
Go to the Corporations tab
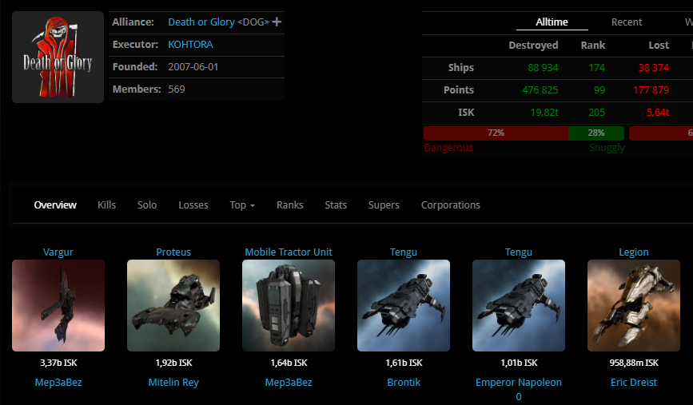point(451,205)
